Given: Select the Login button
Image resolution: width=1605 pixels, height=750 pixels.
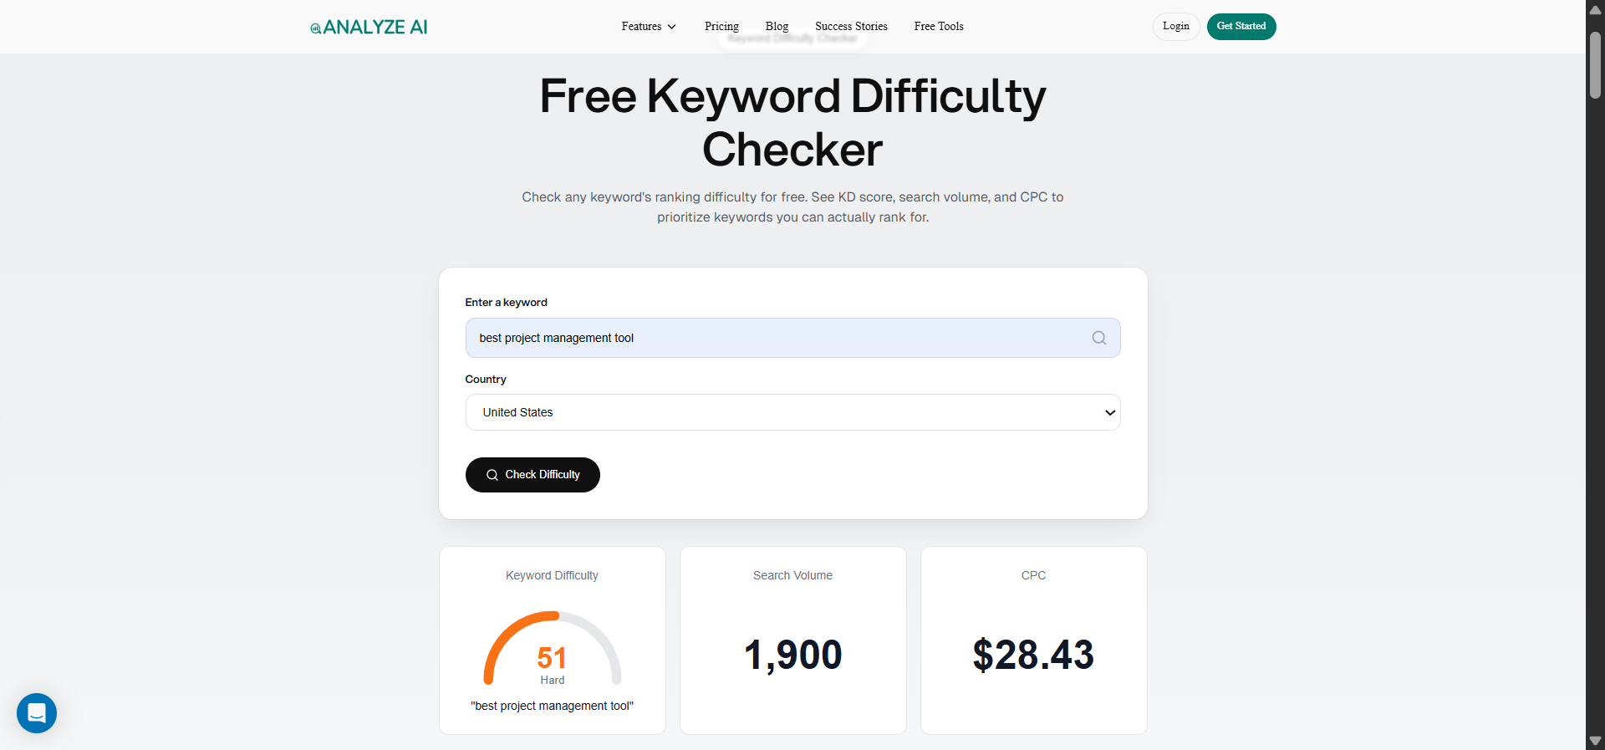Looking at the screenshot, I should pyautogui.click(x=1175, y=26).
